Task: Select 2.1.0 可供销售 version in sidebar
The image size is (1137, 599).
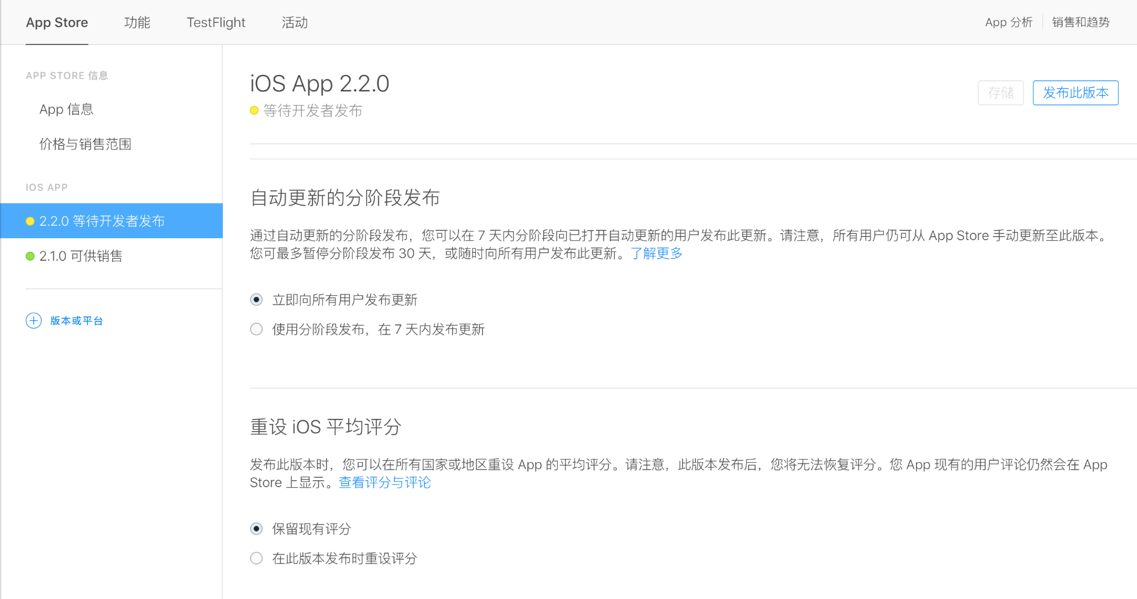Action: click(81, 256)
